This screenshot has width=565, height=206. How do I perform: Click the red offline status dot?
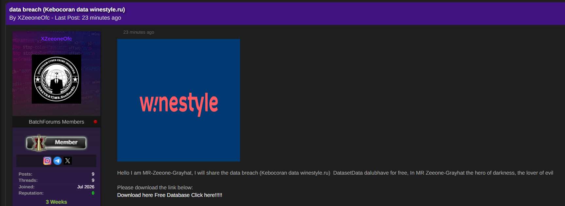pos(95,122)
